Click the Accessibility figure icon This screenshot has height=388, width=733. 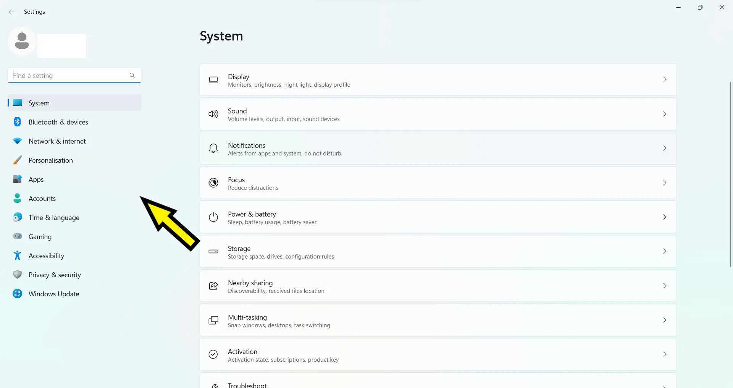tap(17, 255)
